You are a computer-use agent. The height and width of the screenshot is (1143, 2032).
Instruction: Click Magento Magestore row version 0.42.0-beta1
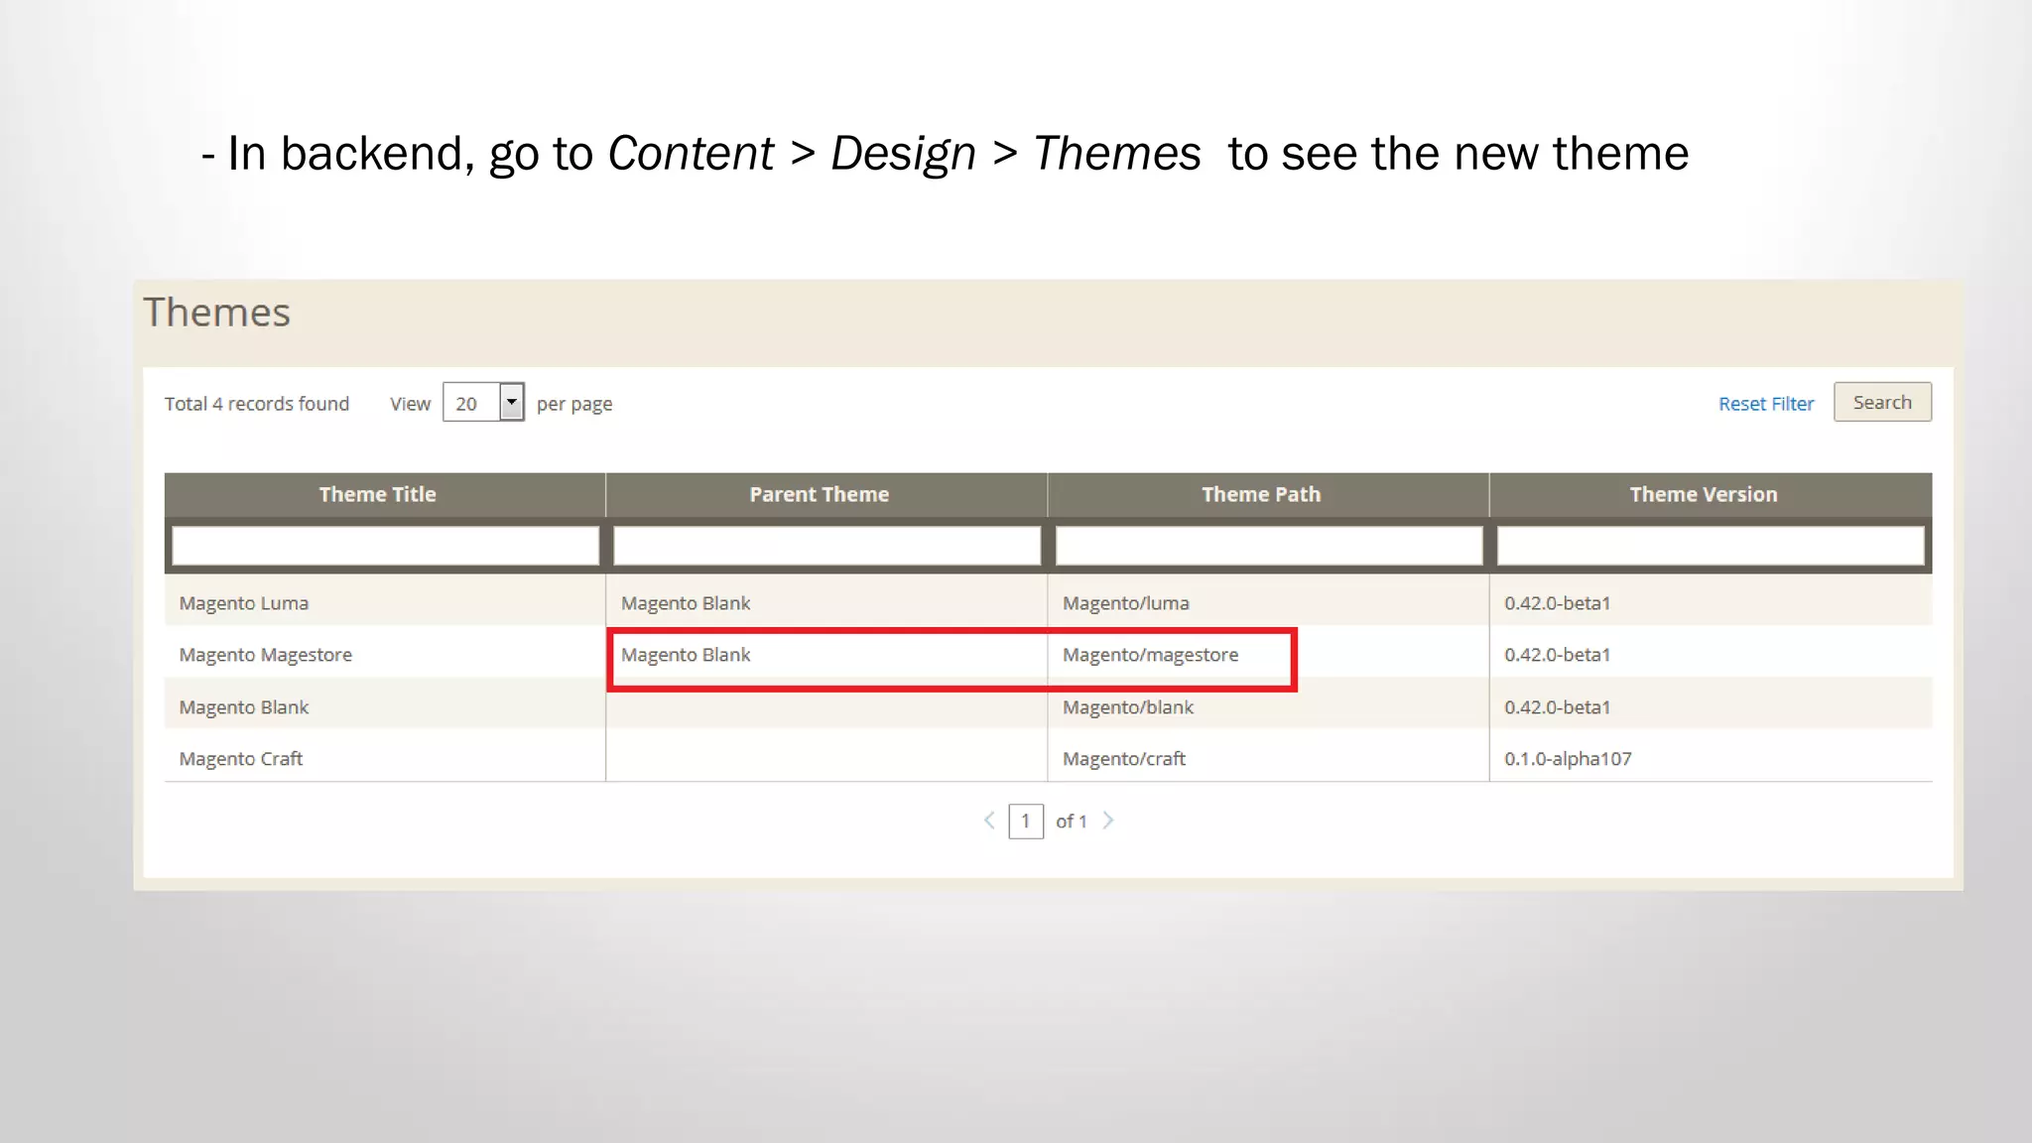pyautogui.click(x=1557, y=655)
